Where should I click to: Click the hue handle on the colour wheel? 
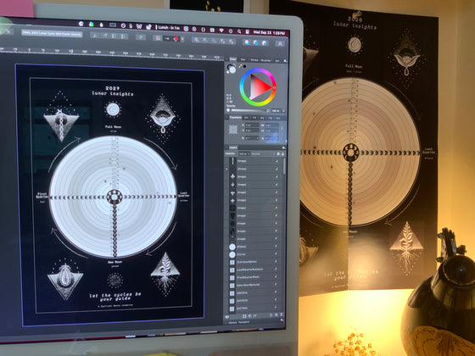275,87
